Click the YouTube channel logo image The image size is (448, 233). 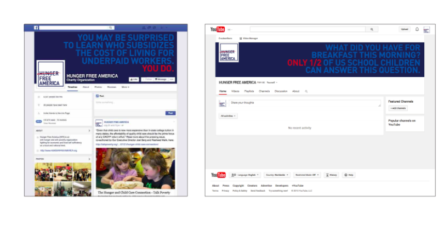[x=228, y=53]
